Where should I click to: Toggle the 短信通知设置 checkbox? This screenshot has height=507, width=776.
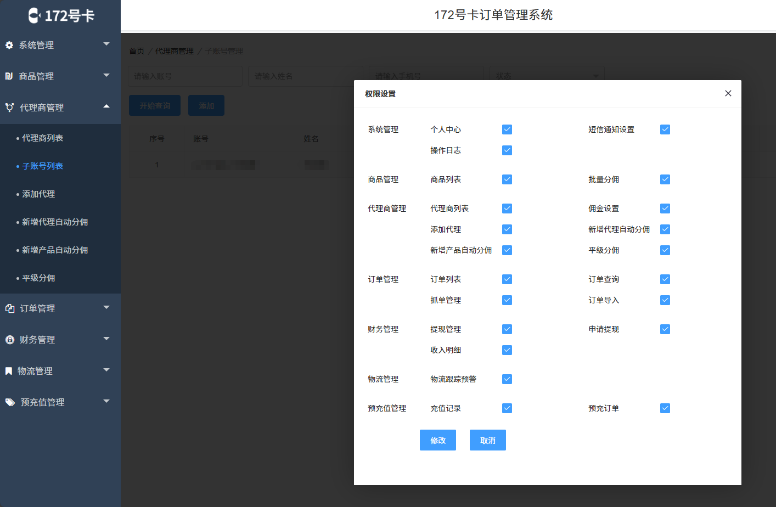665,129
